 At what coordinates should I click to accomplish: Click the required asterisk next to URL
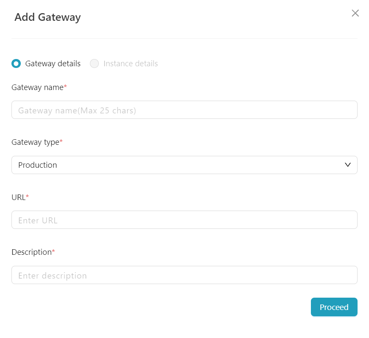[28, 197]
